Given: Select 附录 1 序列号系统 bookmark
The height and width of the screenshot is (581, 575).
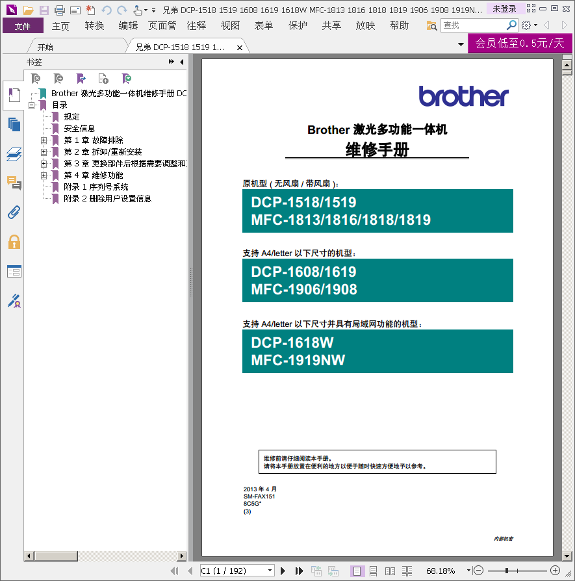Looking at the screenshot, I should pyautogui.click(x=96, y=187).
